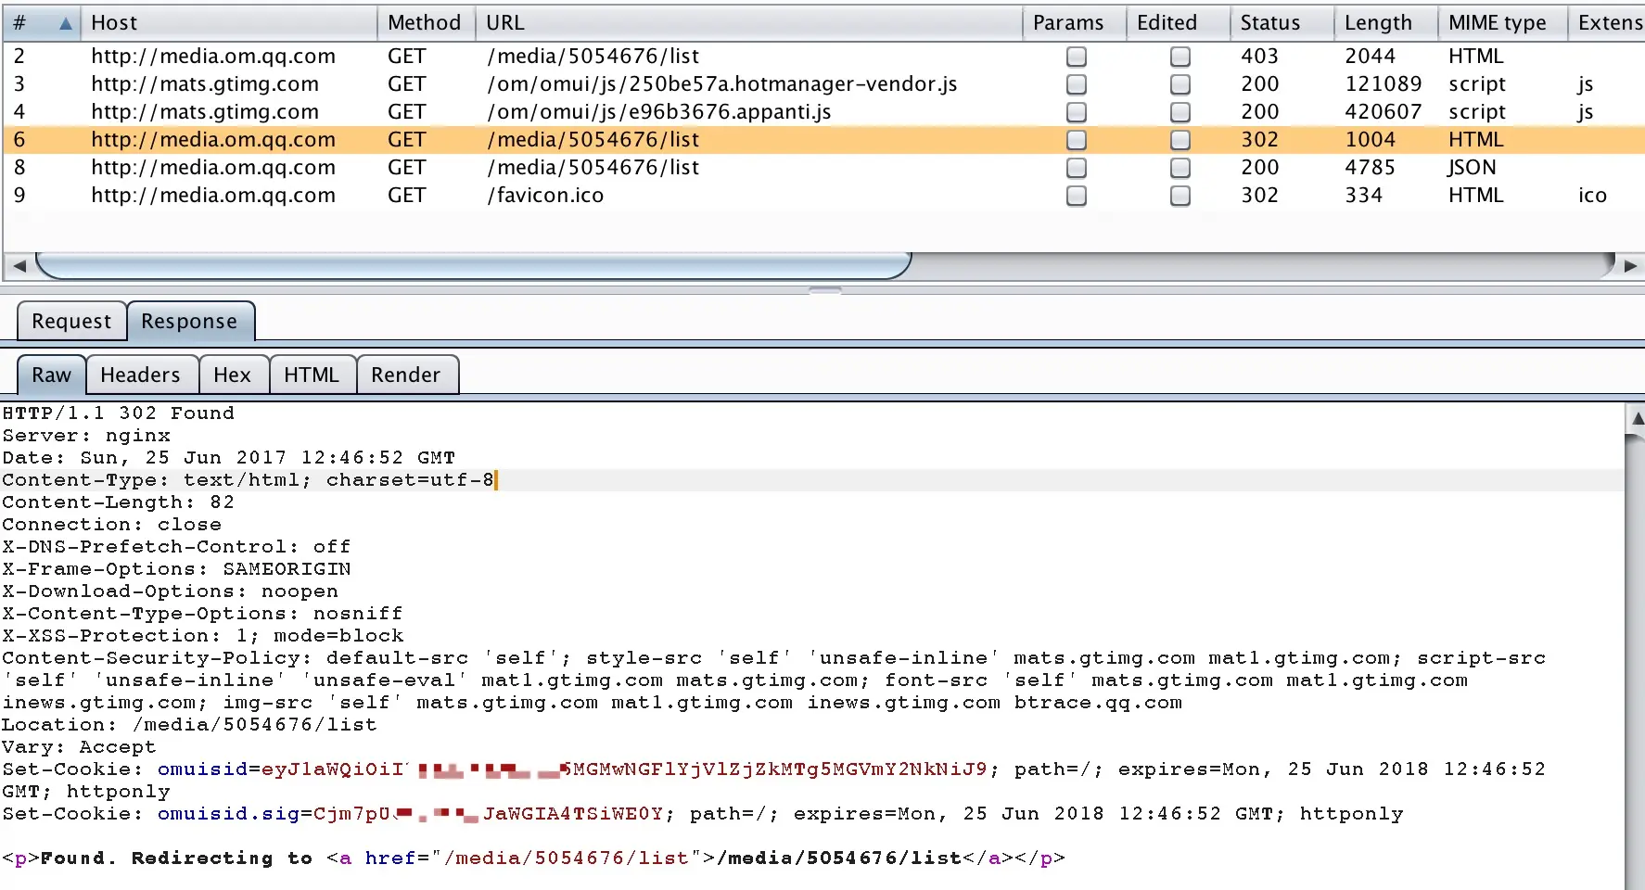Open the Headers view tab
The width and height of the screenshot is (1645, 890).
coord(141,375)
